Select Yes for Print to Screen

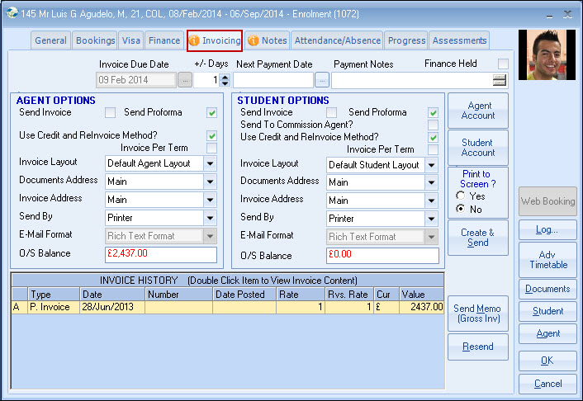[461, 196]
